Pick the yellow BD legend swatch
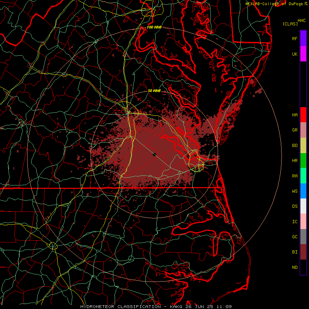 click(x=303, y=146)
